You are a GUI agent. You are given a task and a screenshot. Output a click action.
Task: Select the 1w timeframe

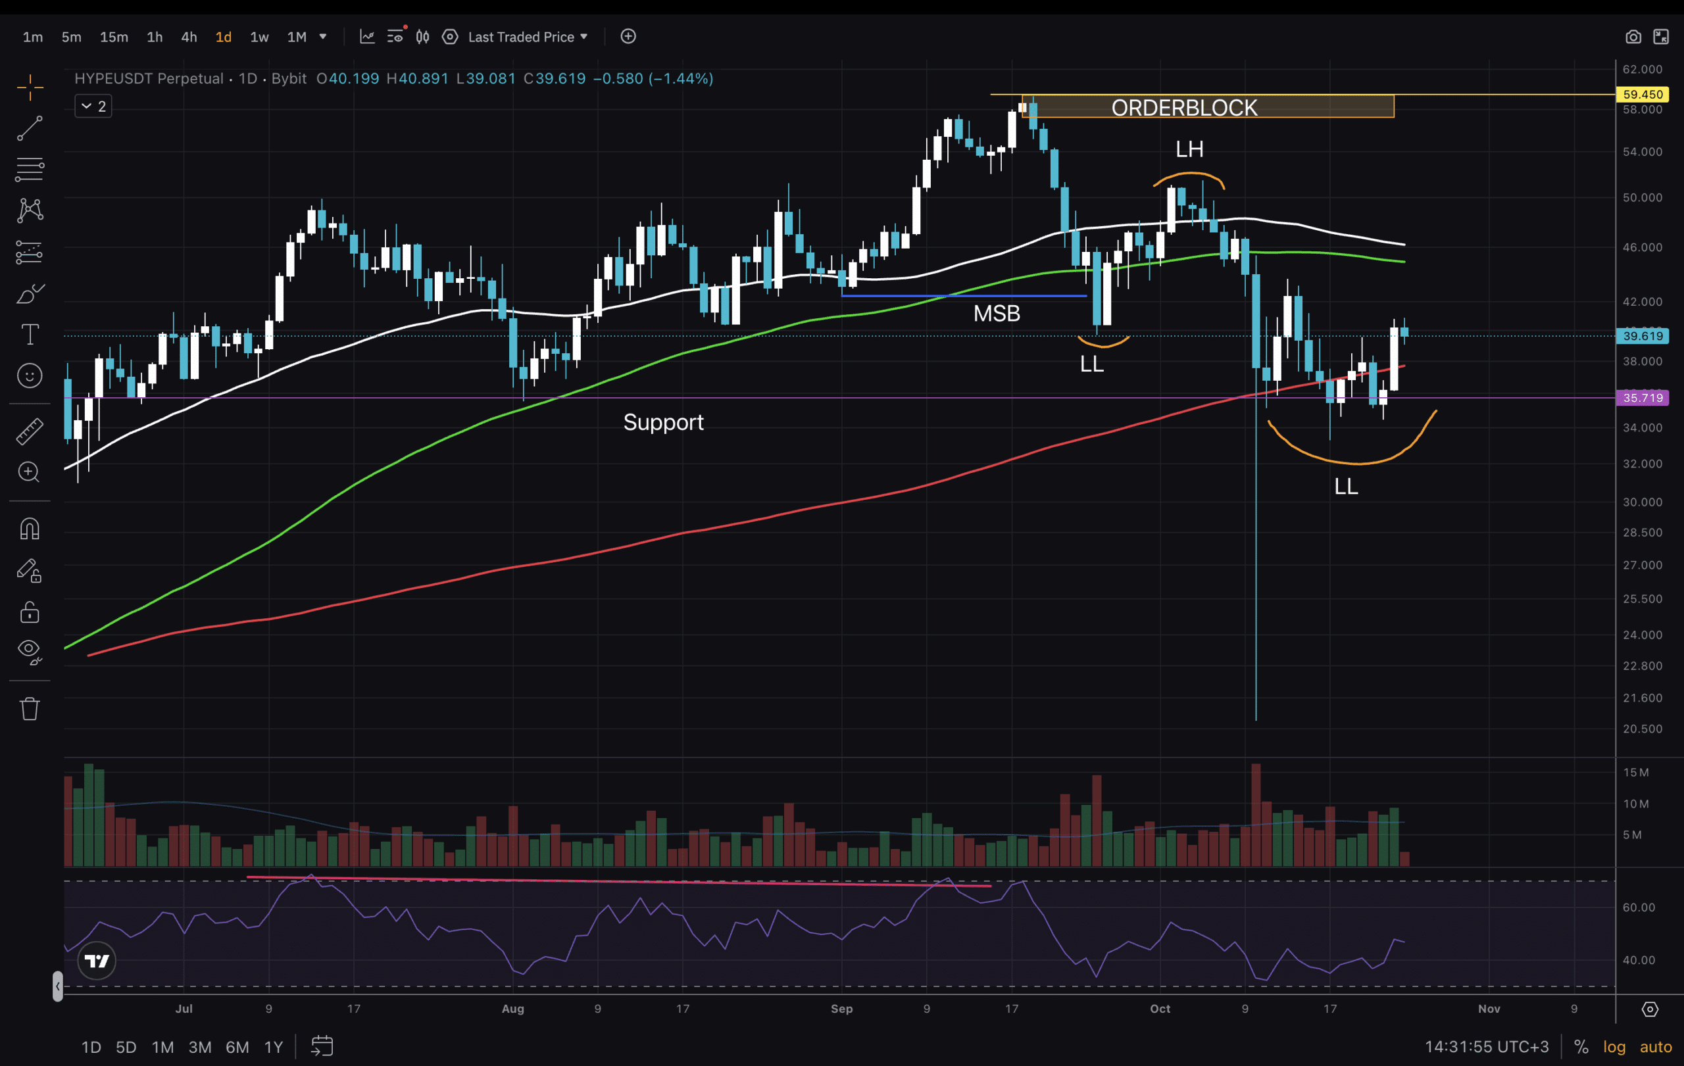[x=259, y=37]
